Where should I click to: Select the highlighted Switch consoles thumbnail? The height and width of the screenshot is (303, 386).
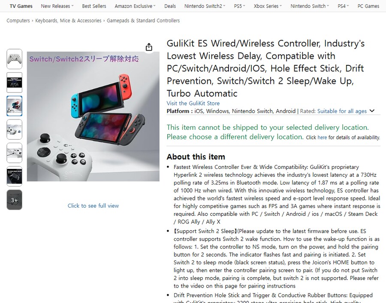14,106
